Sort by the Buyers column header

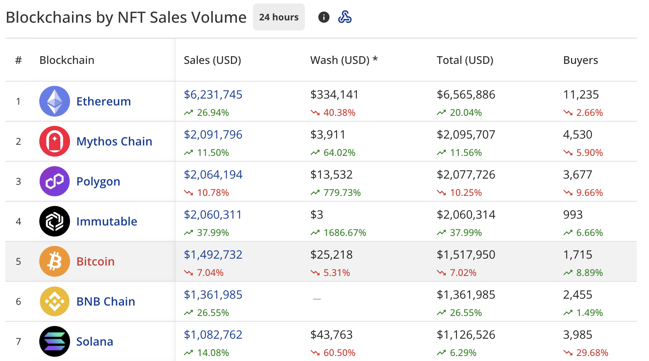(x=580, y=60)
